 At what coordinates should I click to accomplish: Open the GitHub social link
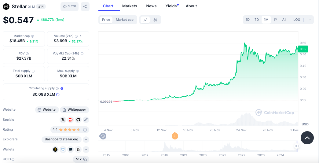(78, 120)
